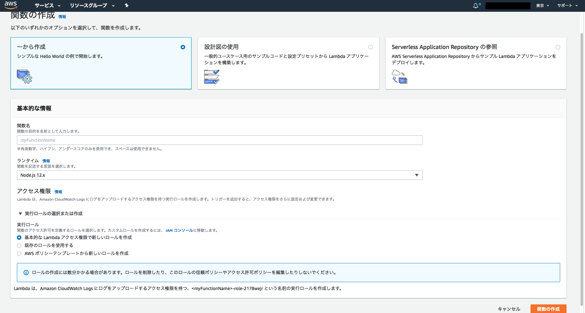The image size is (585, 313).
Task: Select 既存のロールを使用する radio
Action: [19, 245]
